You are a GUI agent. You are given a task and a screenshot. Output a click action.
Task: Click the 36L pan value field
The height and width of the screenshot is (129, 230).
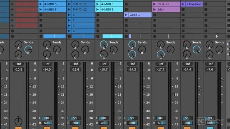tap(161, 118)
